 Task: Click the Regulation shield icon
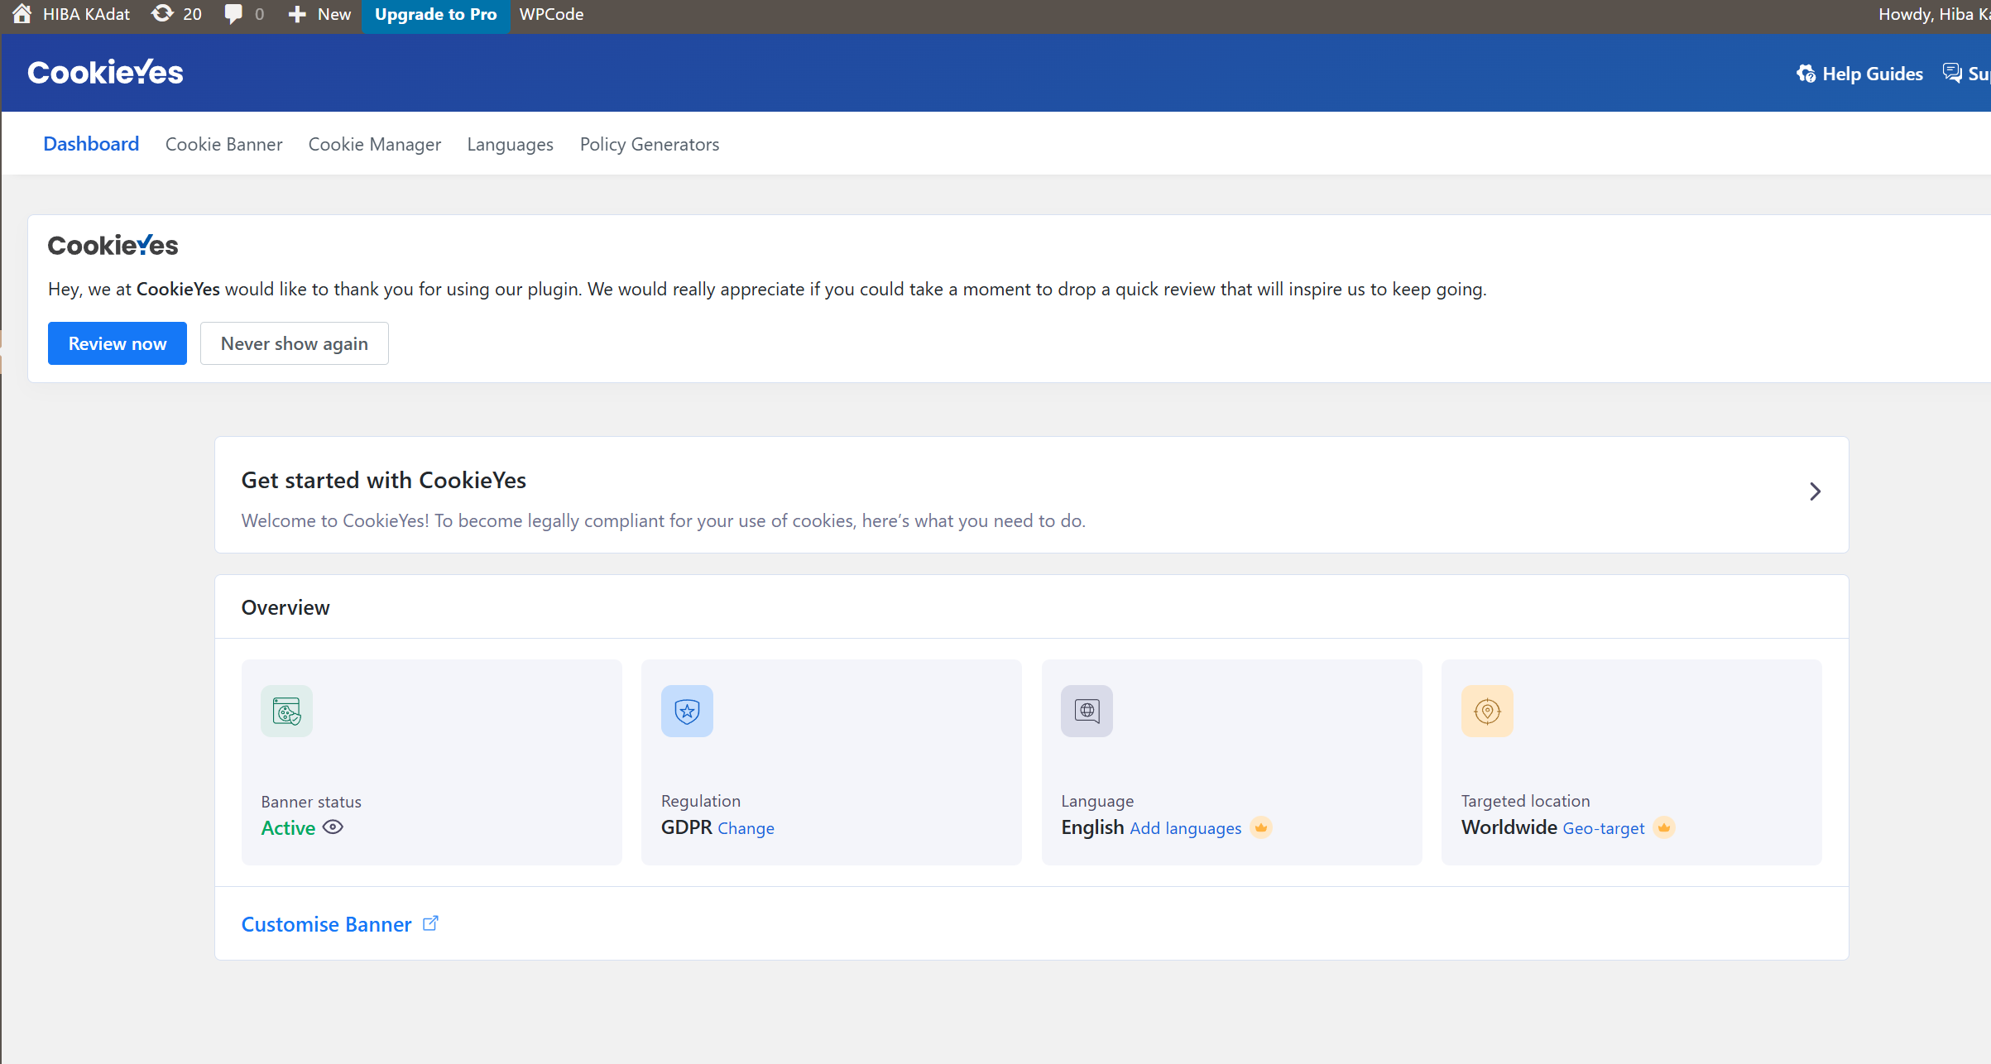[x=687, y=711]
